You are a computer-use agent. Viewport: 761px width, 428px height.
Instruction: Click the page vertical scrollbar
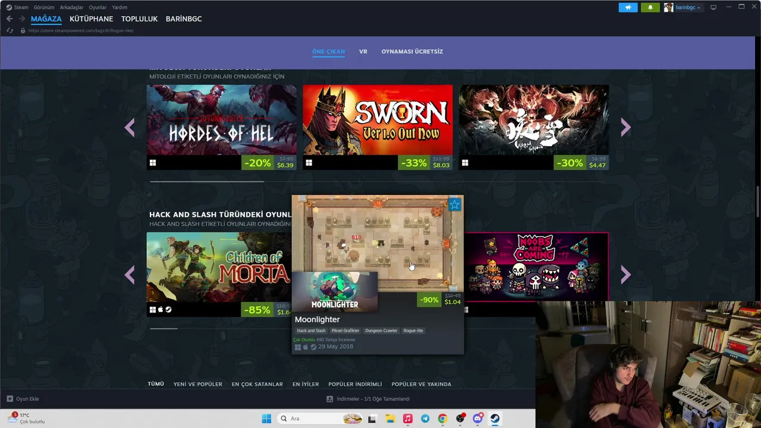click(757, 202)
